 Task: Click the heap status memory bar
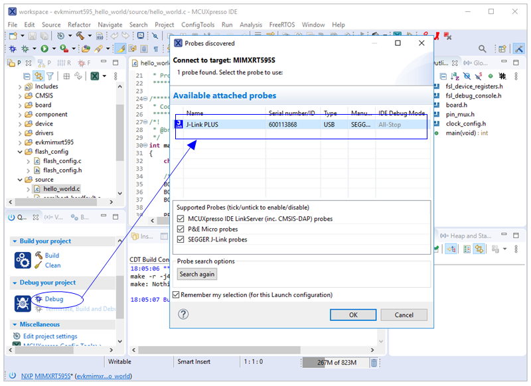coord(336,363)
